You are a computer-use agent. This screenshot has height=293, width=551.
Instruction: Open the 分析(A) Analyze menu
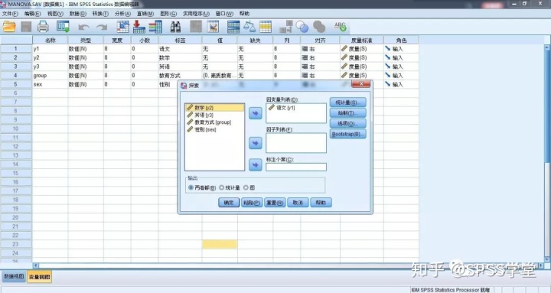[x=122, y=14]
